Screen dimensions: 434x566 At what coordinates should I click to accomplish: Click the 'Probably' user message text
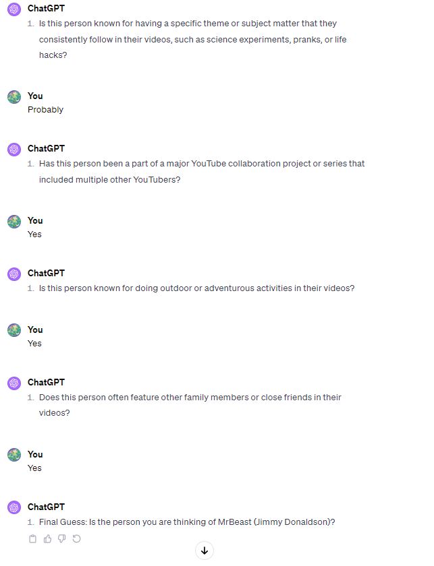[x=46, y=110]
